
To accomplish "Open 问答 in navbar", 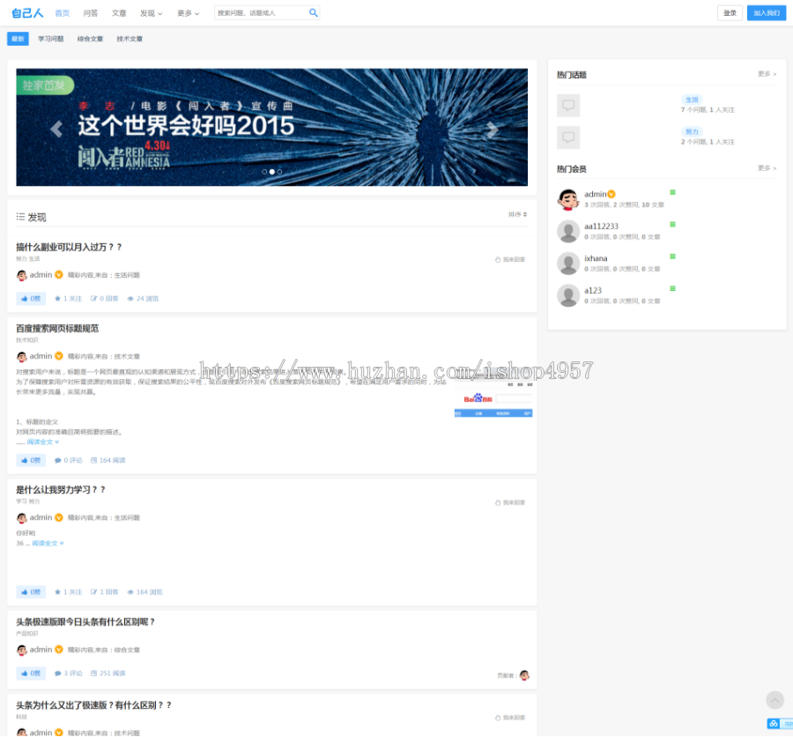I will point(91,13).
